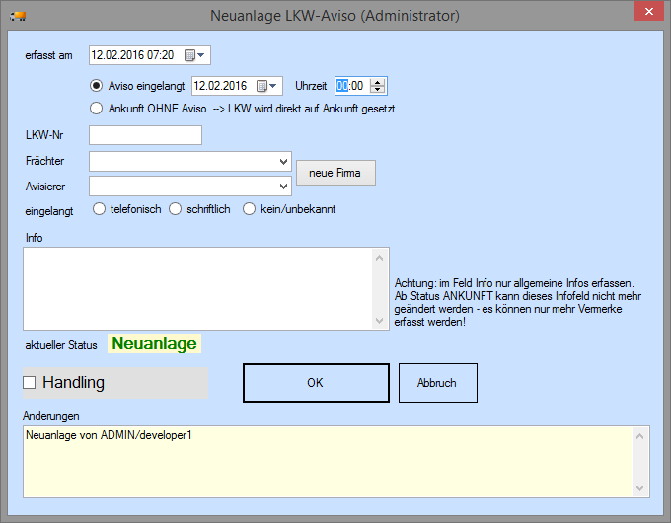Expand the Avisierer dropdown list

point(283,186)
